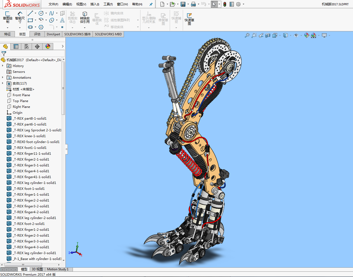The width and height of the screenshot is (353, 277).
Task: Open the 工具(T) menu
Action: (108, 4)
